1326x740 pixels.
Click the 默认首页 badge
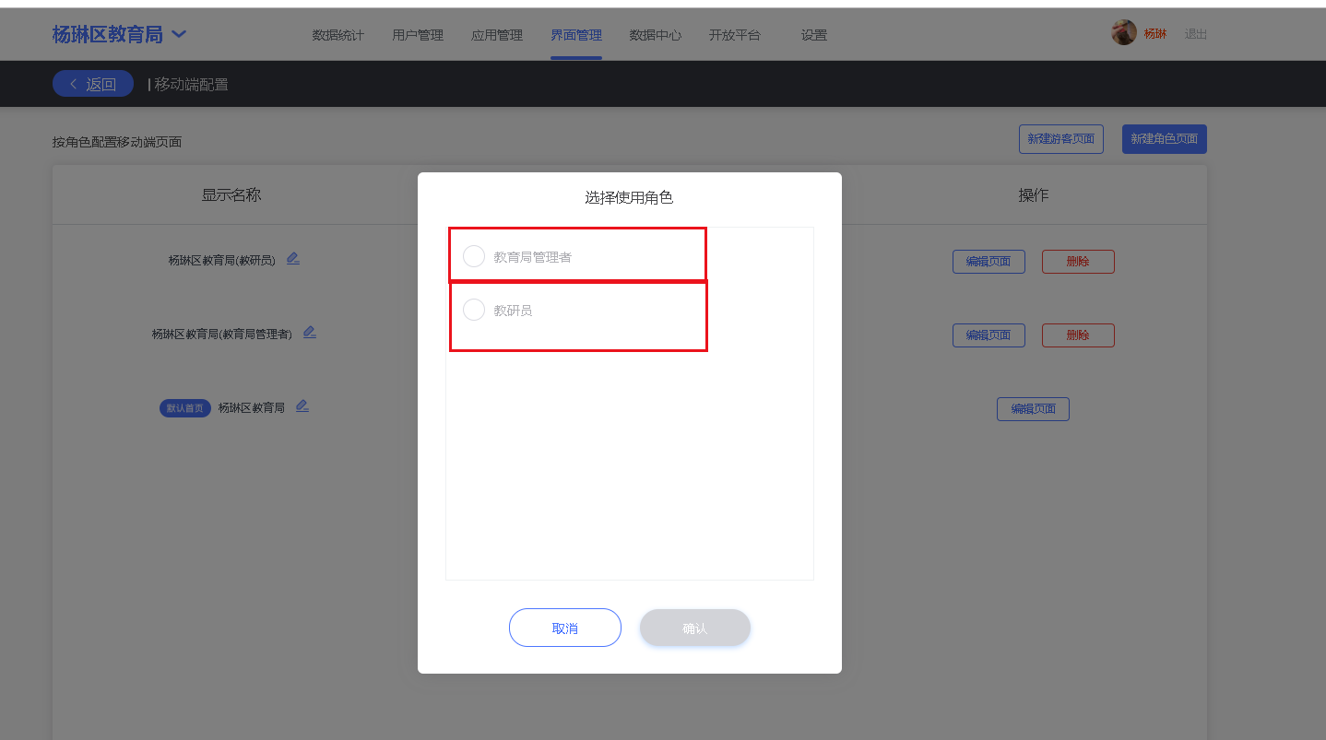click(185, 408)
